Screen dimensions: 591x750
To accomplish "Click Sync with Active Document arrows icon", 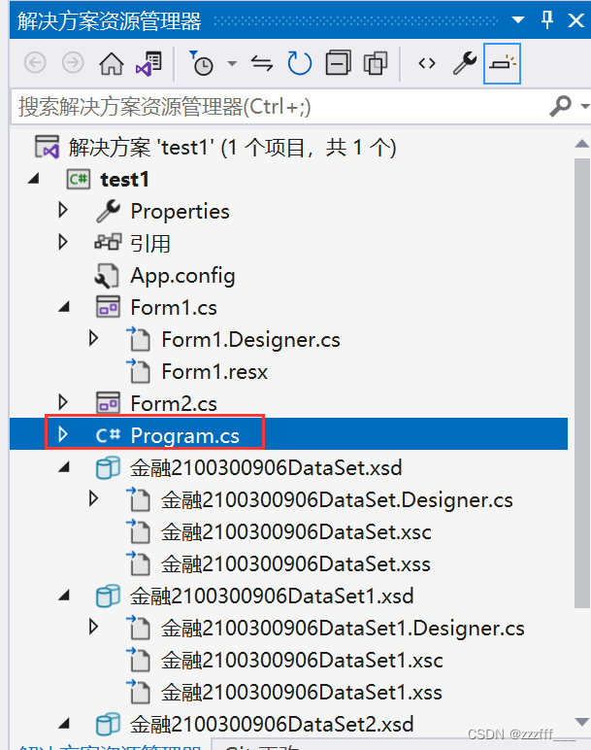I will 262,63.
